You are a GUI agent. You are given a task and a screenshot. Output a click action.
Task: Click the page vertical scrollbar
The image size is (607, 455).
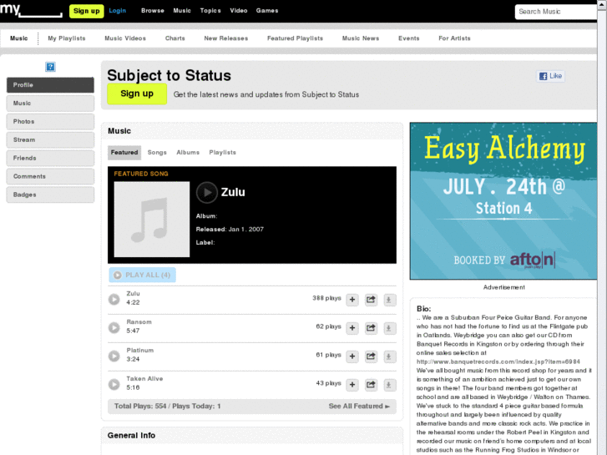602,227
